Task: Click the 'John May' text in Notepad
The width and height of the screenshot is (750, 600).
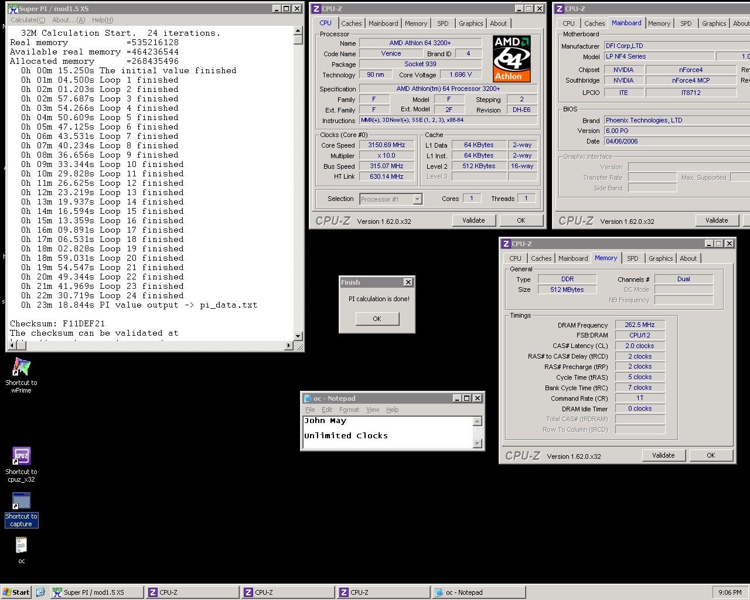Action: [325, 421]
